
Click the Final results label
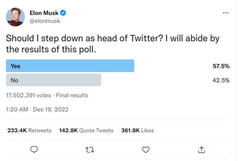pyautogui.click(x=72, y=95)
